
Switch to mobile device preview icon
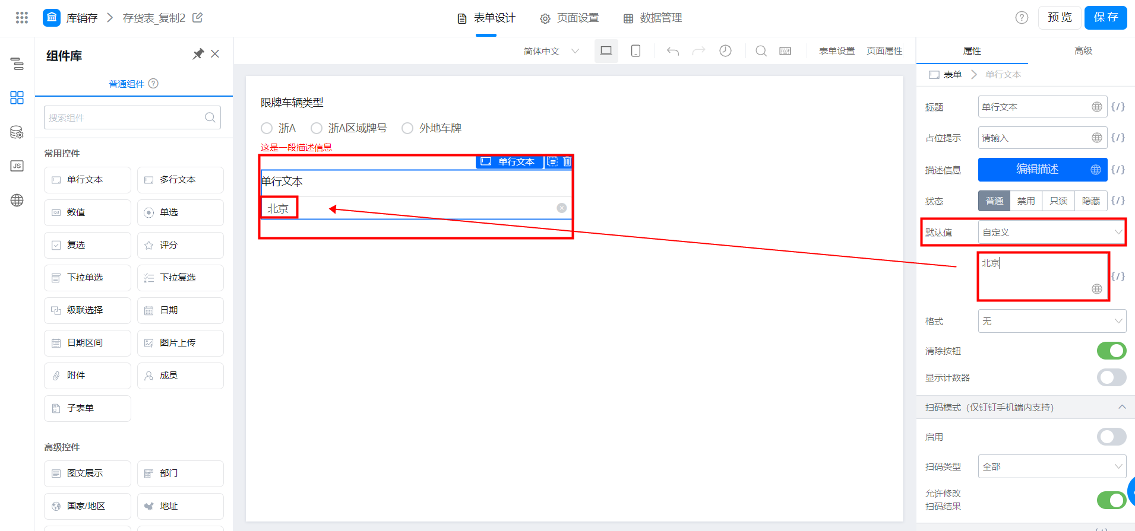636,51
